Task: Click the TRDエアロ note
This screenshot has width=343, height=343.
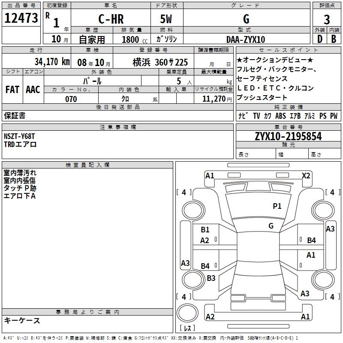Action: (20, 144)
